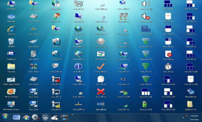Select the Icon_102.ico grey sphere icon

point(101,41)
